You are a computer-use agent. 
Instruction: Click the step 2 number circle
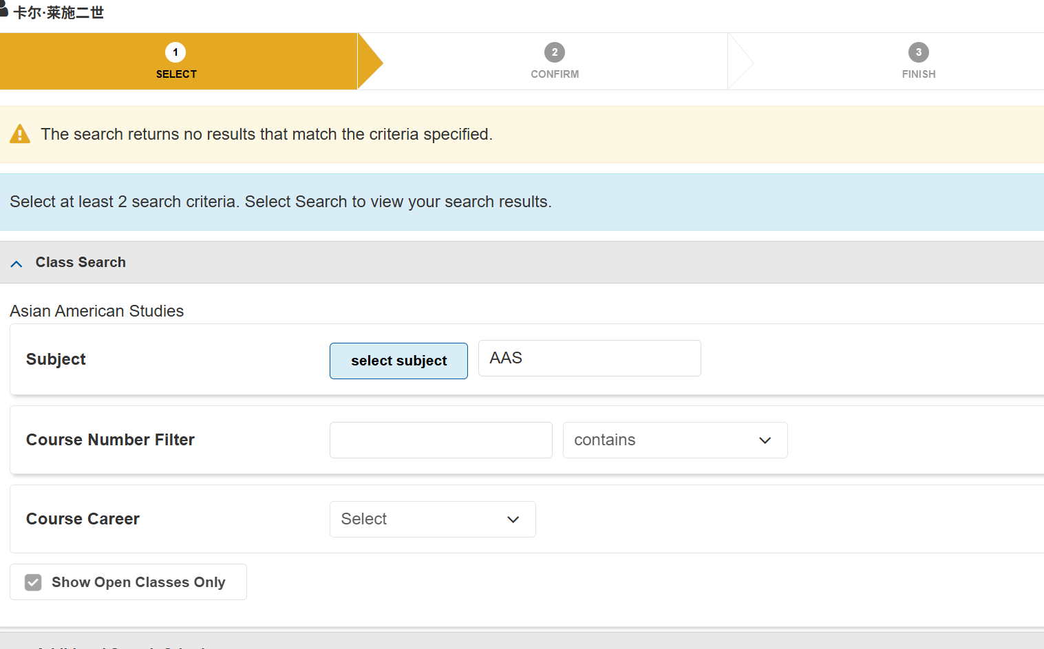554,52
